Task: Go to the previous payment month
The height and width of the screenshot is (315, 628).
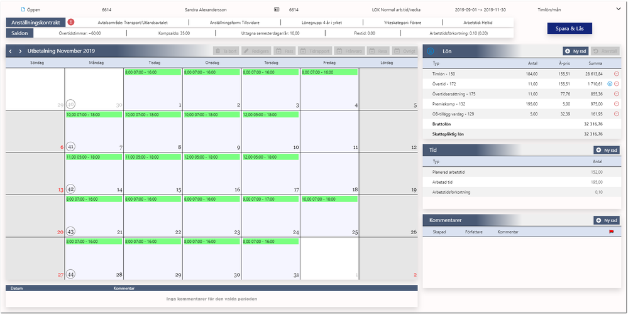Action: coord(11,51)
